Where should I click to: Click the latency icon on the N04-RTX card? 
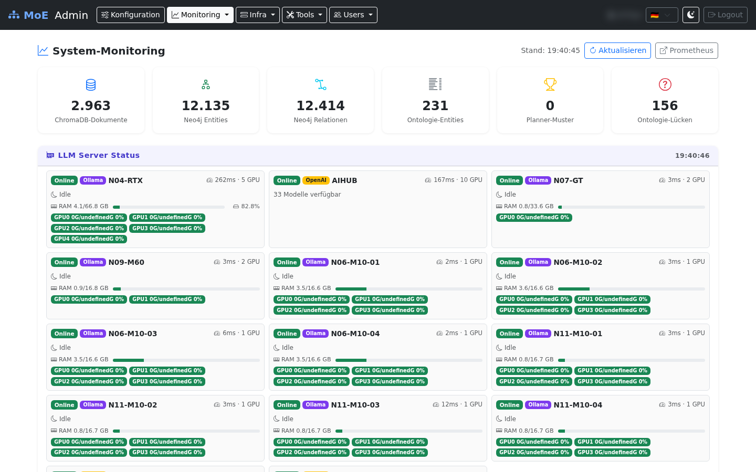[209, 180]
